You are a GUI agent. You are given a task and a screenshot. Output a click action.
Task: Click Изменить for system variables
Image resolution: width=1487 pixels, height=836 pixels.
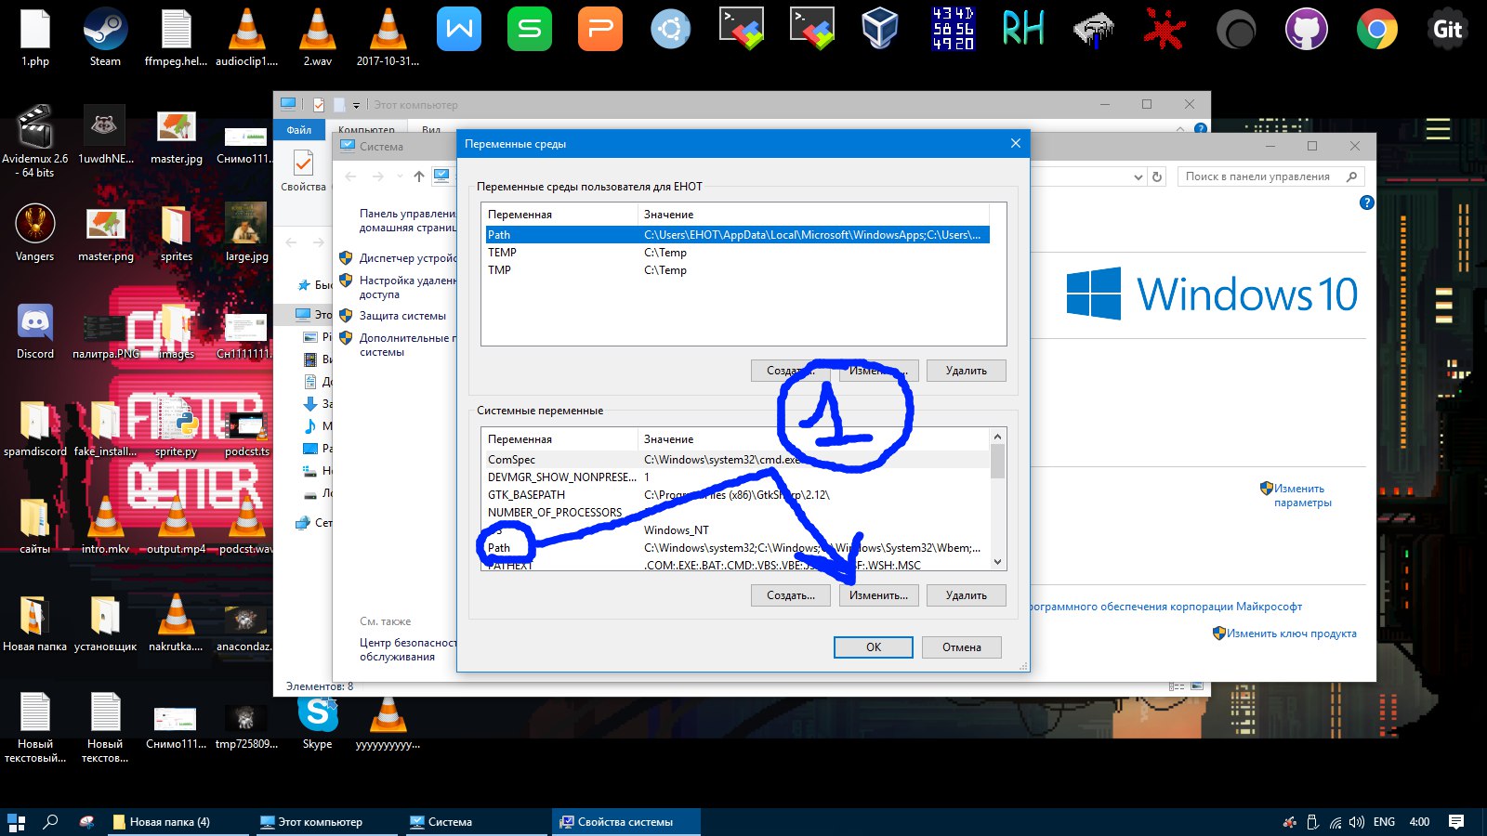coord(878,595)
